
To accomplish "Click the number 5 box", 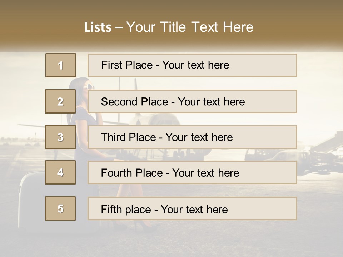I will 60,208.
